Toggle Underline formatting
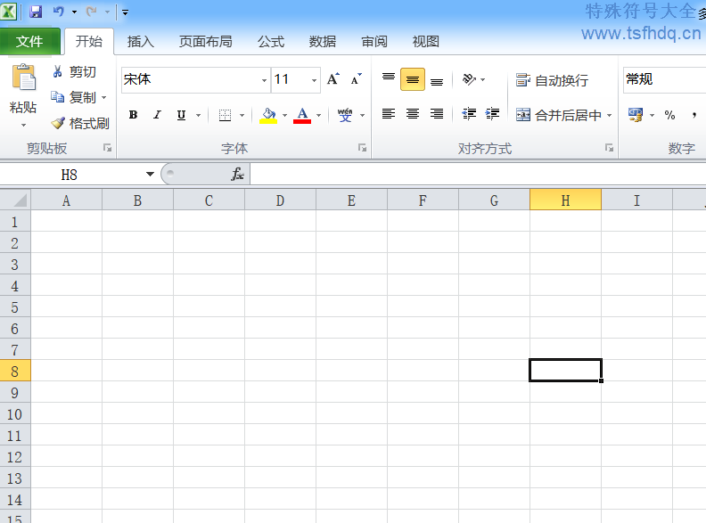This screenshot has width=706, height=523. point(181,115)
